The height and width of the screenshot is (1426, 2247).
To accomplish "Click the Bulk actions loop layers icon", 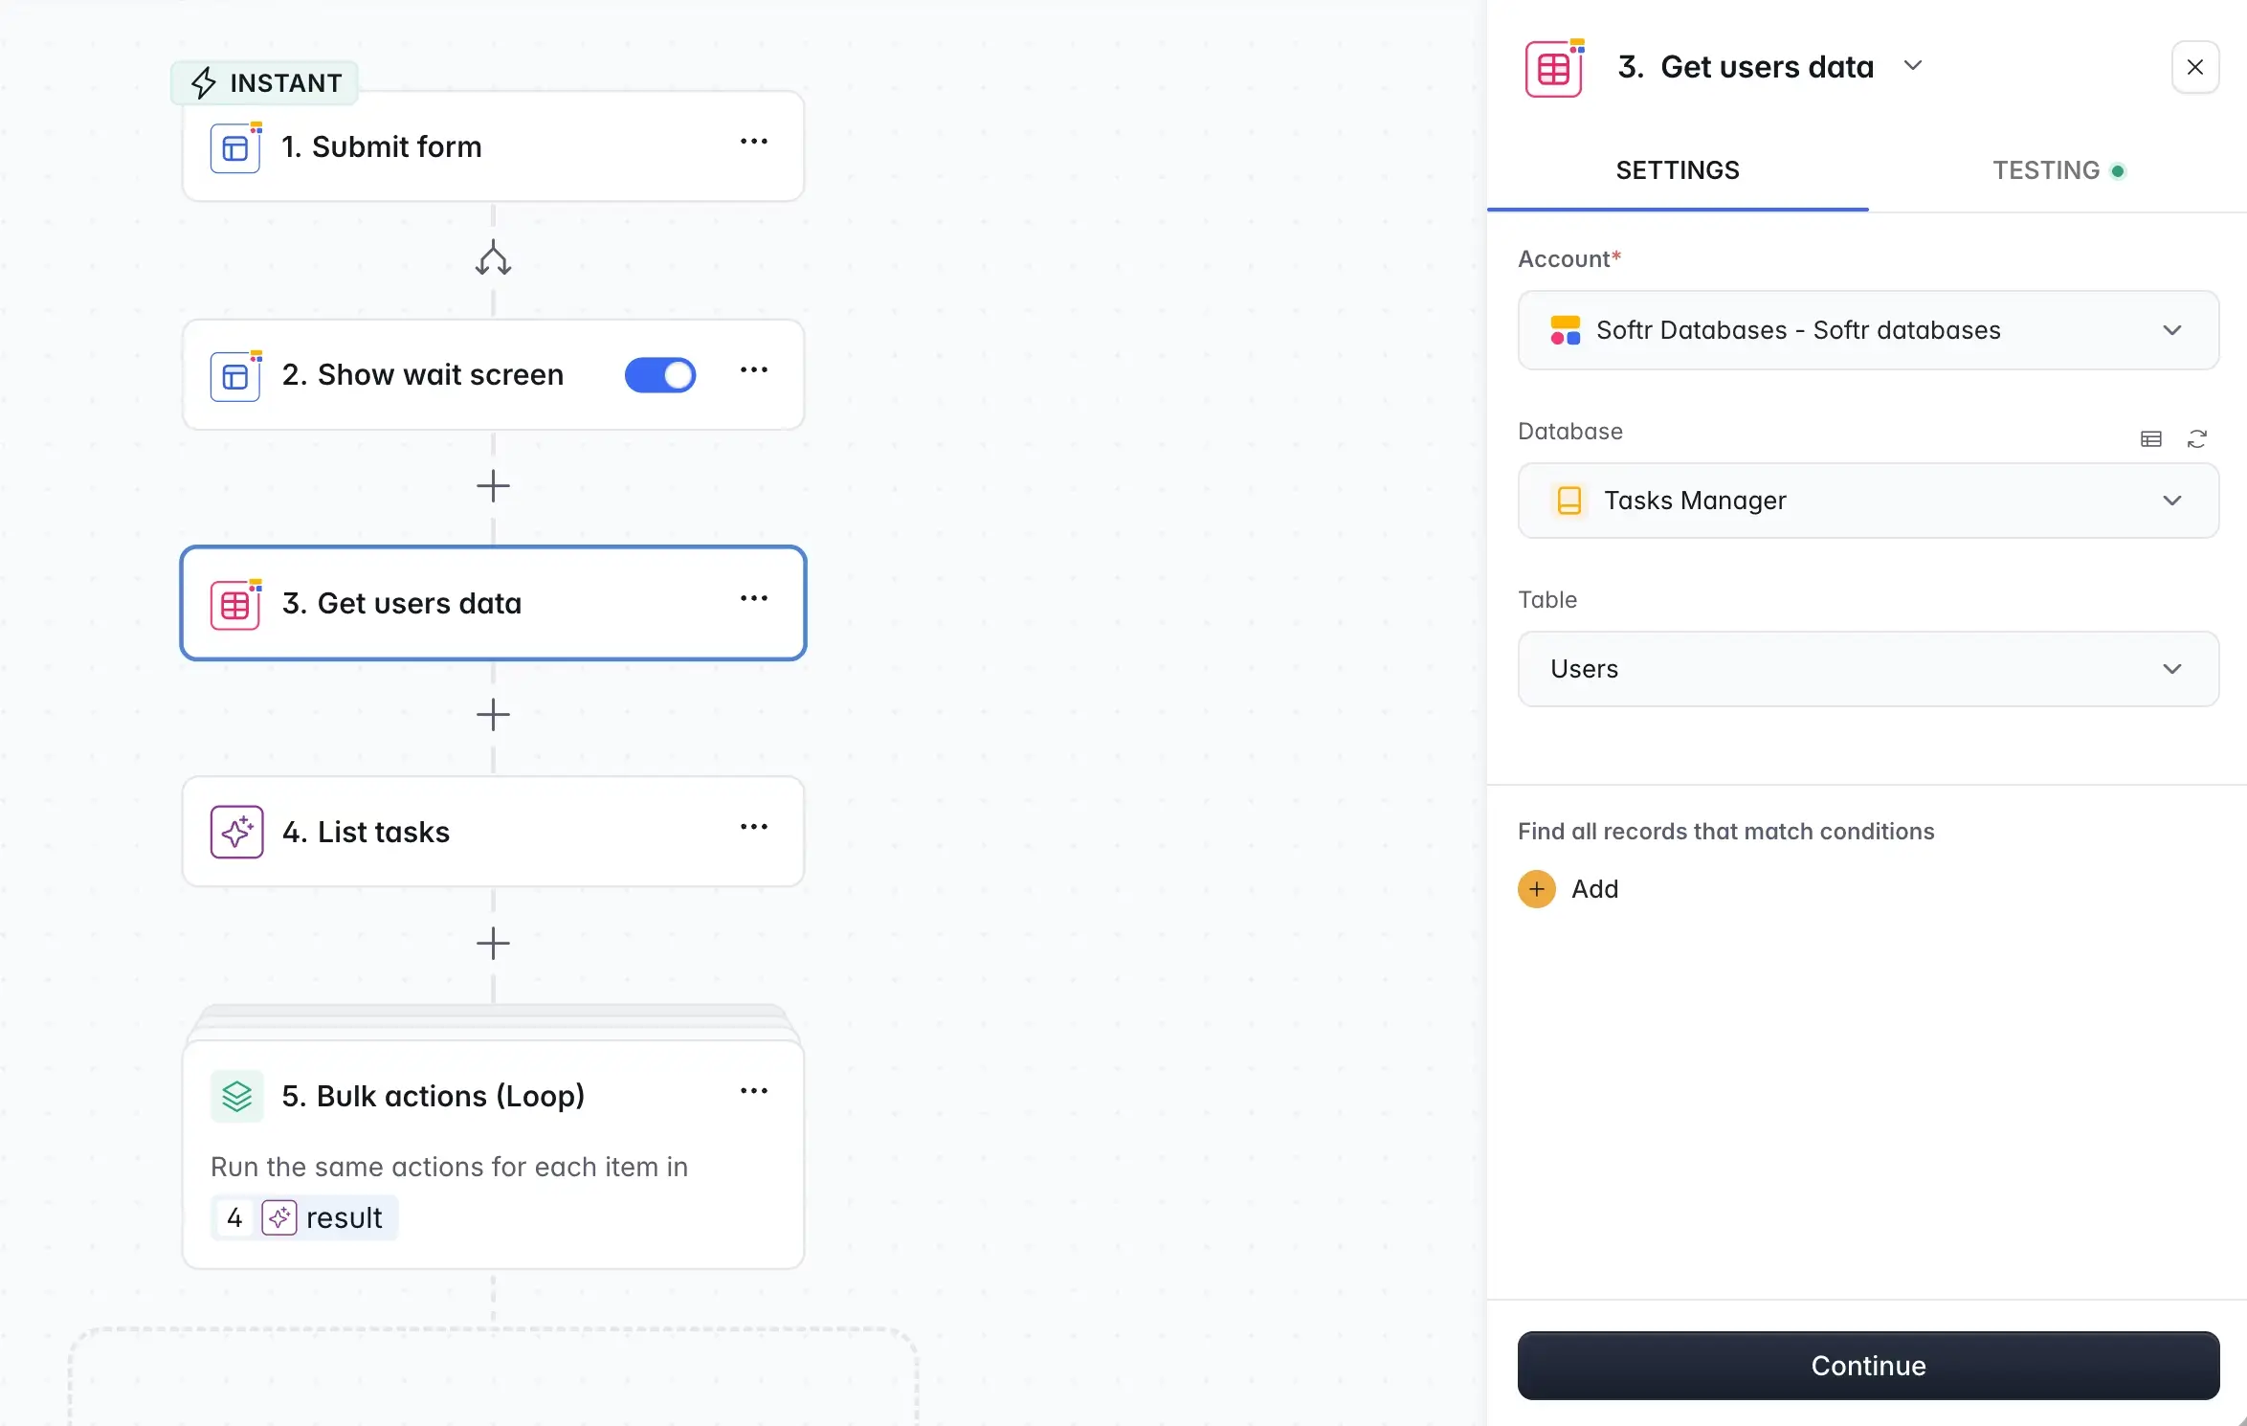I will 235,1097.
